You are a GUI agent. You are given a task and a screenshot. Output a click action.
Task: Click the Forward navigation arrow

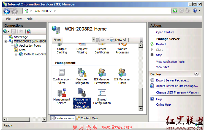pos(15,11)
